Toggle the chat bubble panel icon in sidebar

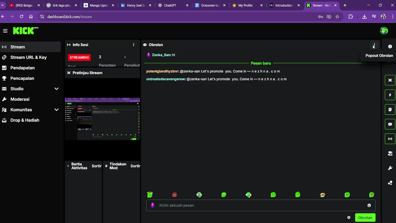pos(390,124)
